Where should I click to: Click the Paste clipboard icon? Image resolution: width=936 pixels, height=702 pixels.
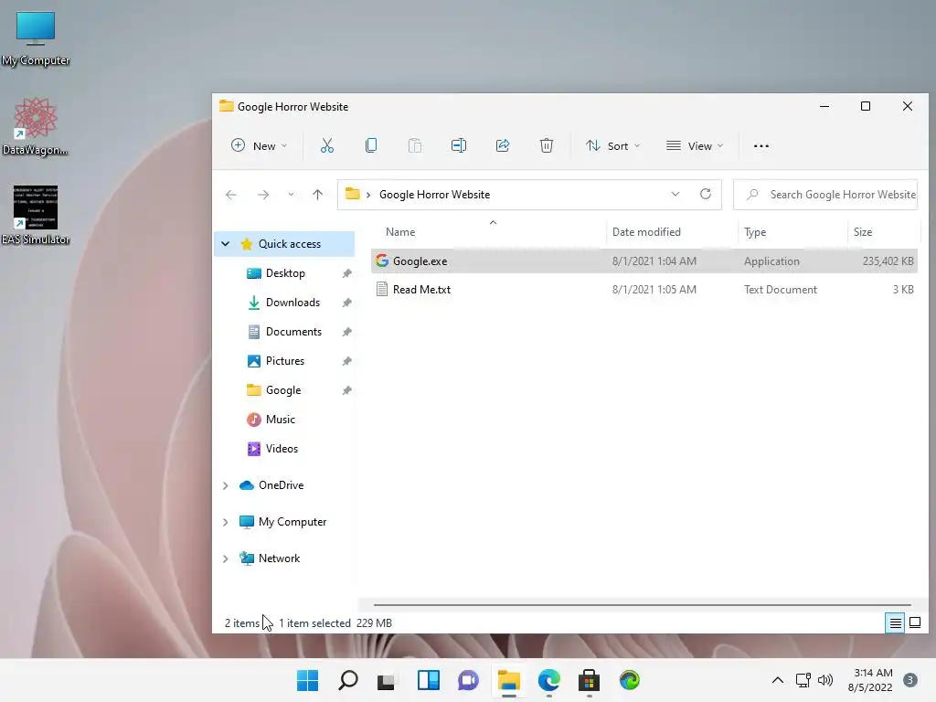[415, 145]
